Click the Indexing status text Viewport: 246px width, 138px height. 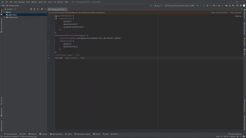coord(238,16)
